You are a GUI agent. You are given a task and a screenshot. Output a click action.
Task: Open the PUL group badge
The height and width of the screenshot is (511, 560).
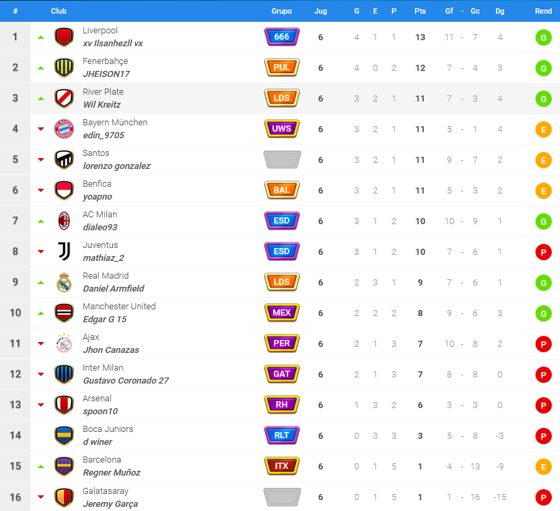point(282,67)
